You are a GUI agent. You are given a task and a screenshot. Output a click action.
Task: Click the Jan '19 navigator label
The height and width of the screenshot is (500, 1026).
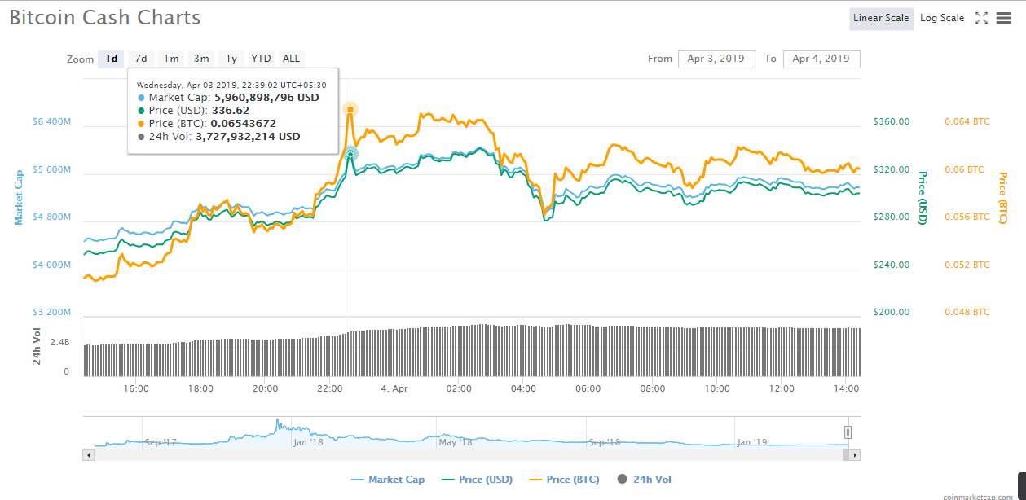(x=752, y=442)
